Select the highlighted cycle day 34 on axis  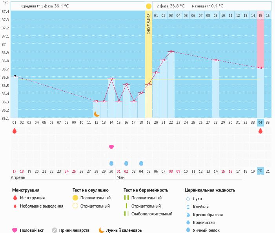tap(260, 122)
